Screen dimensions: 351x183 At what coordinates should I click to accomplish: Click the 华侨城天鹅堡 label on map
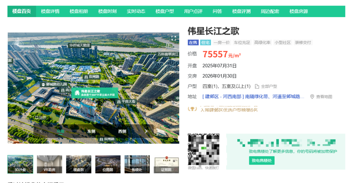point(80,45)
